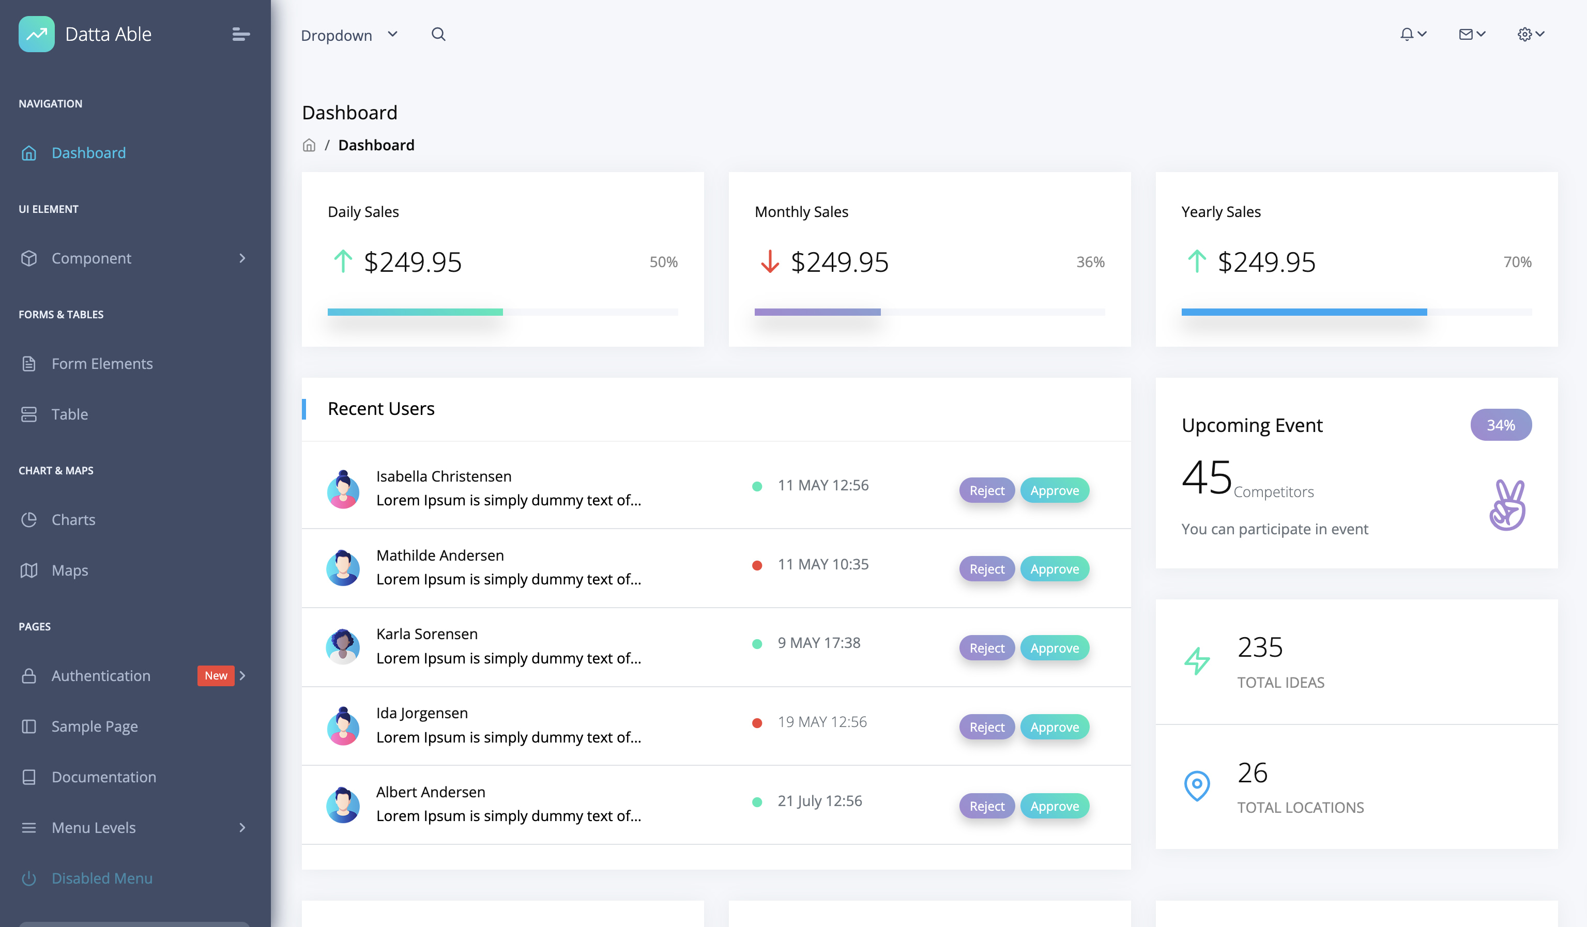The height and width of the screenshot is (927, 1587).
Task: Reject Albert Andersen's request
Action: 986,806
